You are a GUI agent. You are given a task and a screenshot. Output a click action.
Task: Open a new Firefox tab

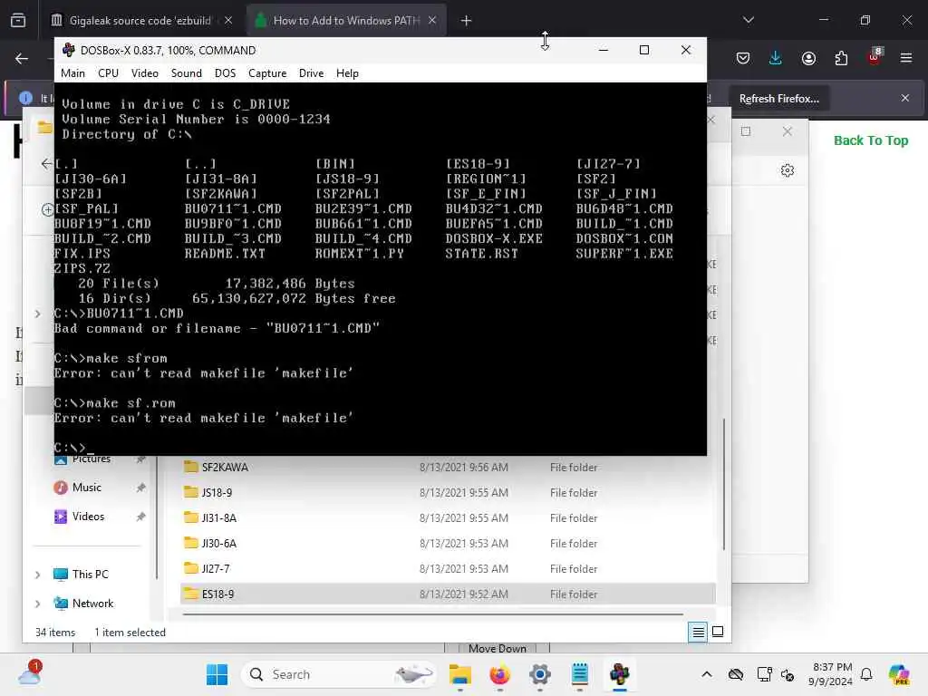[x=467, y=21]
